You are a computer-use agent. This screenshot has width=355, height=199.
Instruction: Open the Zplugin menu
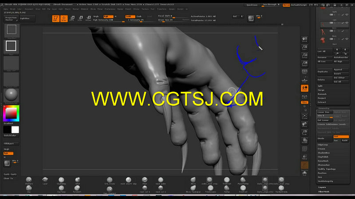[x=172, y=9]
